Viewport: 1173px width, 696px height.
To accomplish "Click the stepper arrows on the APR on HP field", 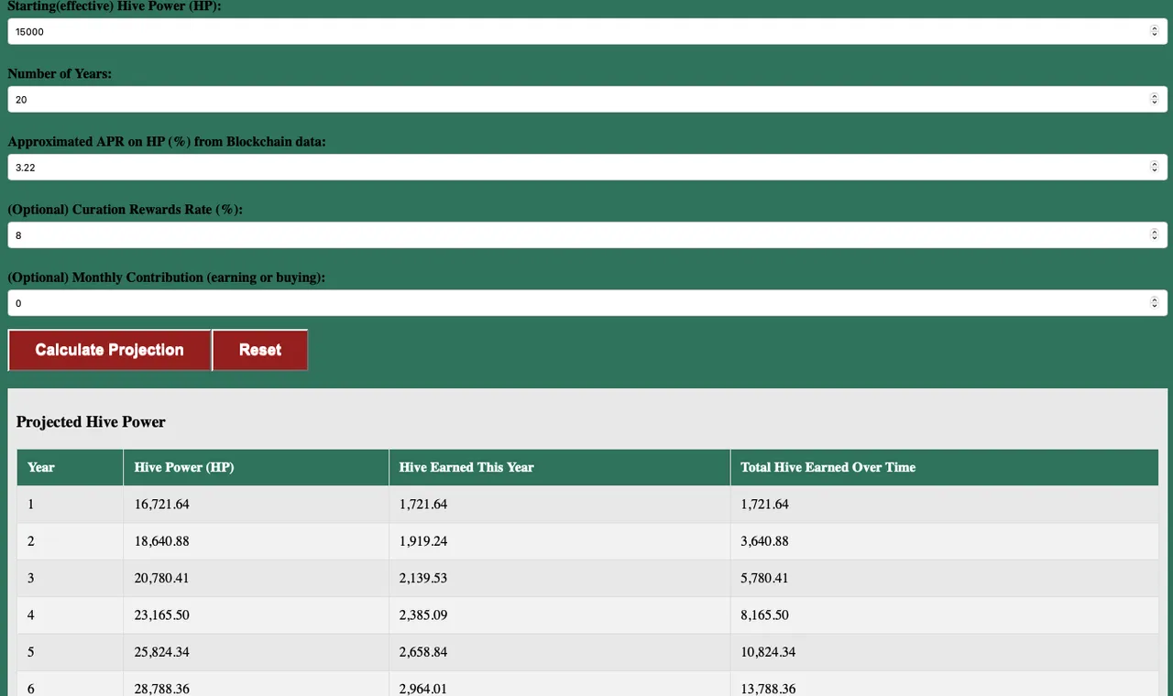I will 1155,168.
